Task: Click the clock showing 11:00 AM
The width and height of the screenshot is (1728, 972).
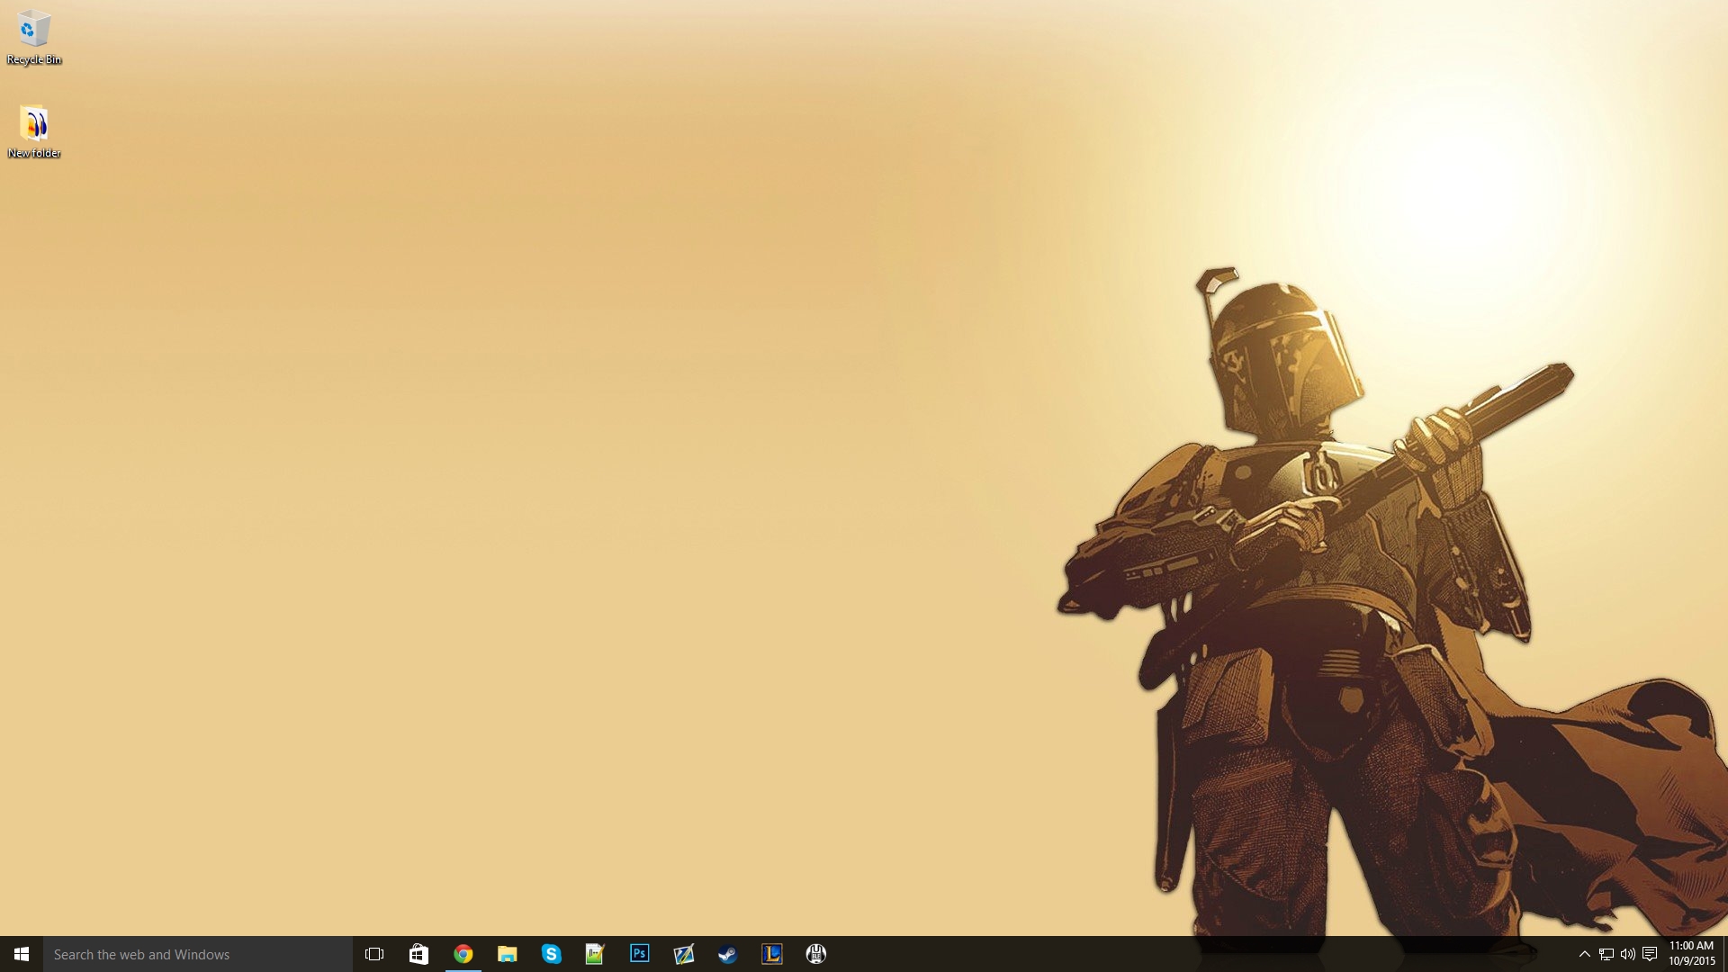Action: pos(1691,954)
